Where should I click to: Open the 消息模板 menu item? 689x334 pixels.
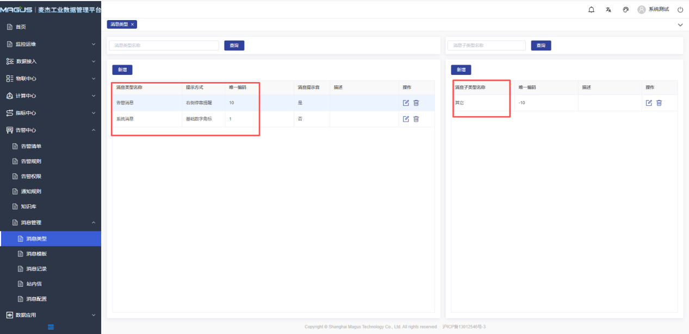coord(36,254)
